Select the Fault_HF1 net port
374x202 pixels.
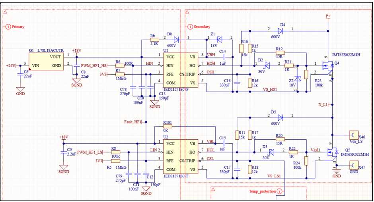(134, 122)
